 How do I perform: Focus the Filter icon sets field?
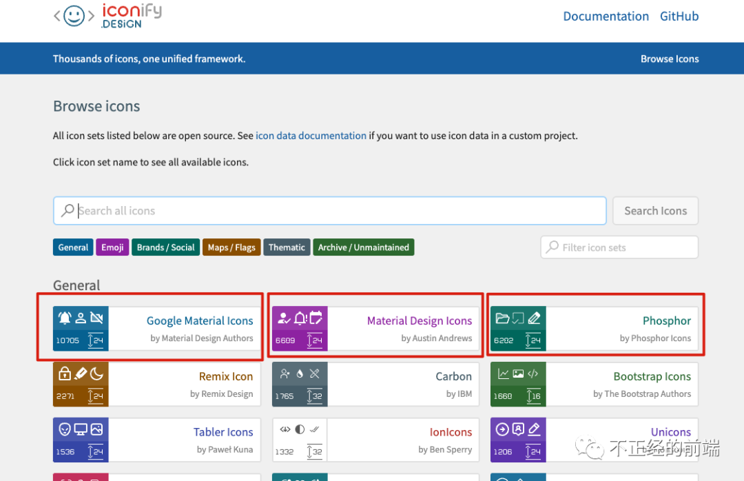click(x=619, y=247)
